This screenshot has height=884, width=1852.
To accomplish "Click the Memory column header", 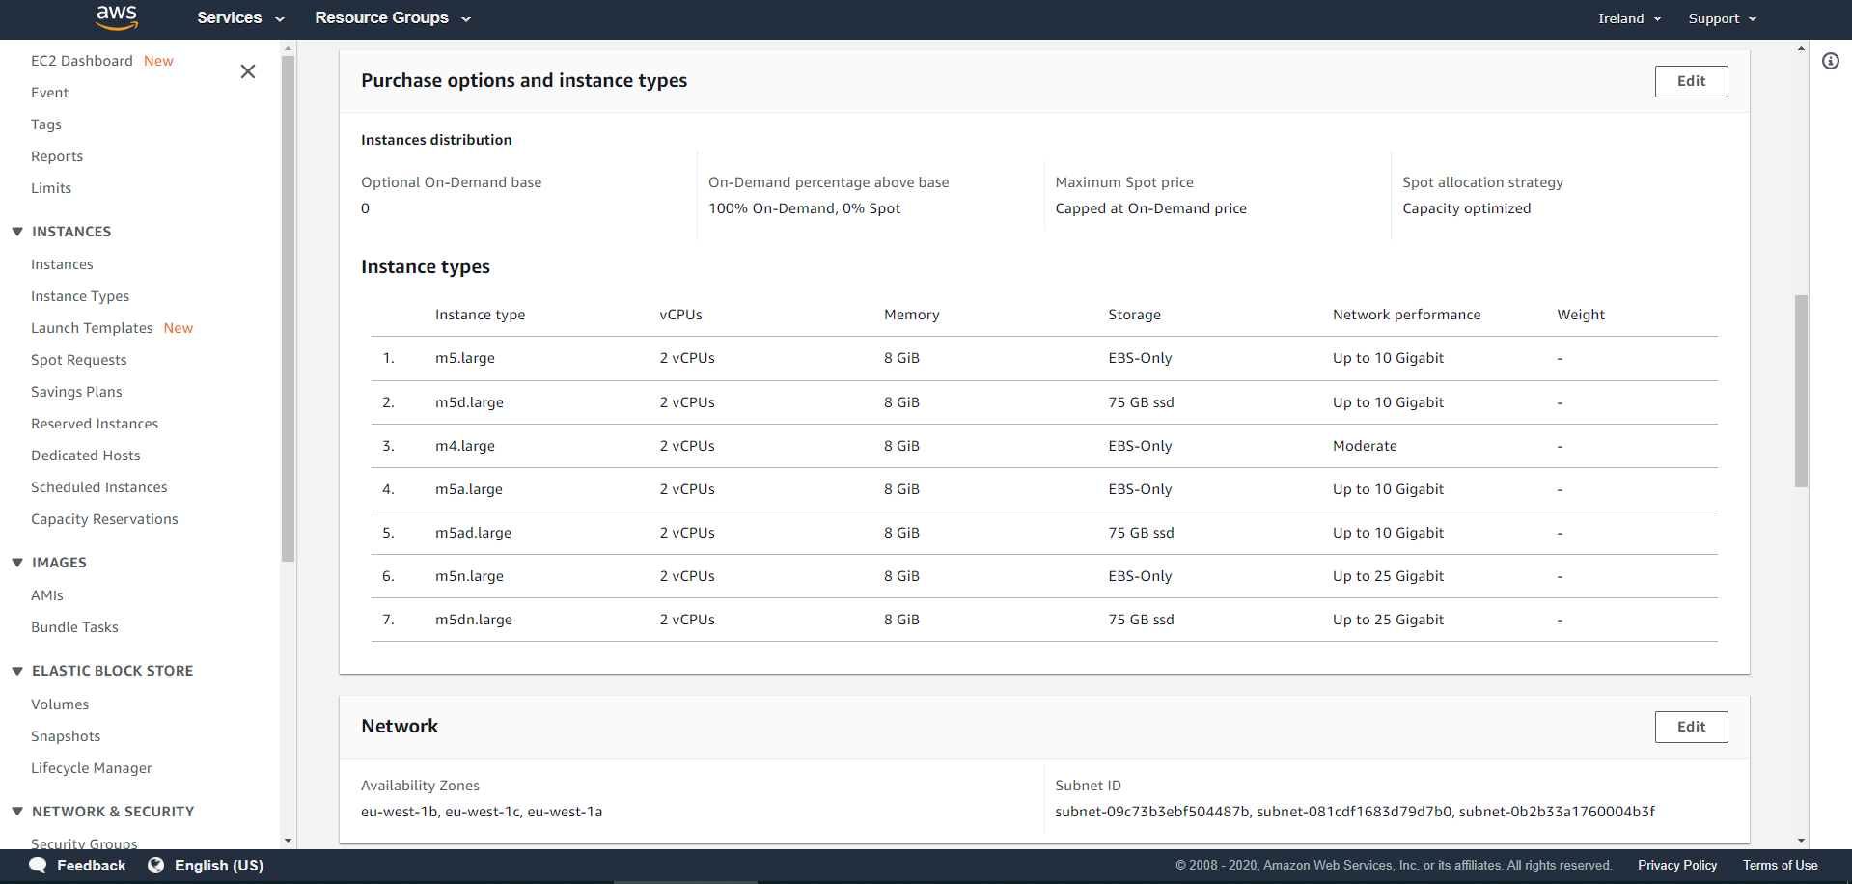I will click(911, 315).
